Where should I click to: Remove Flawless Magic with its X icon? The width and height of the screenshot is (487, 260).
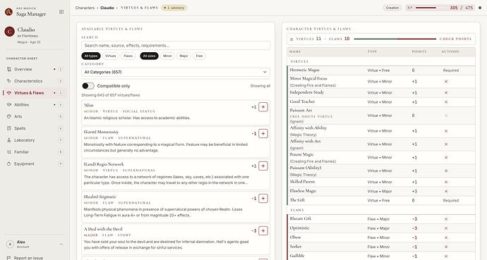click(446, 191)
